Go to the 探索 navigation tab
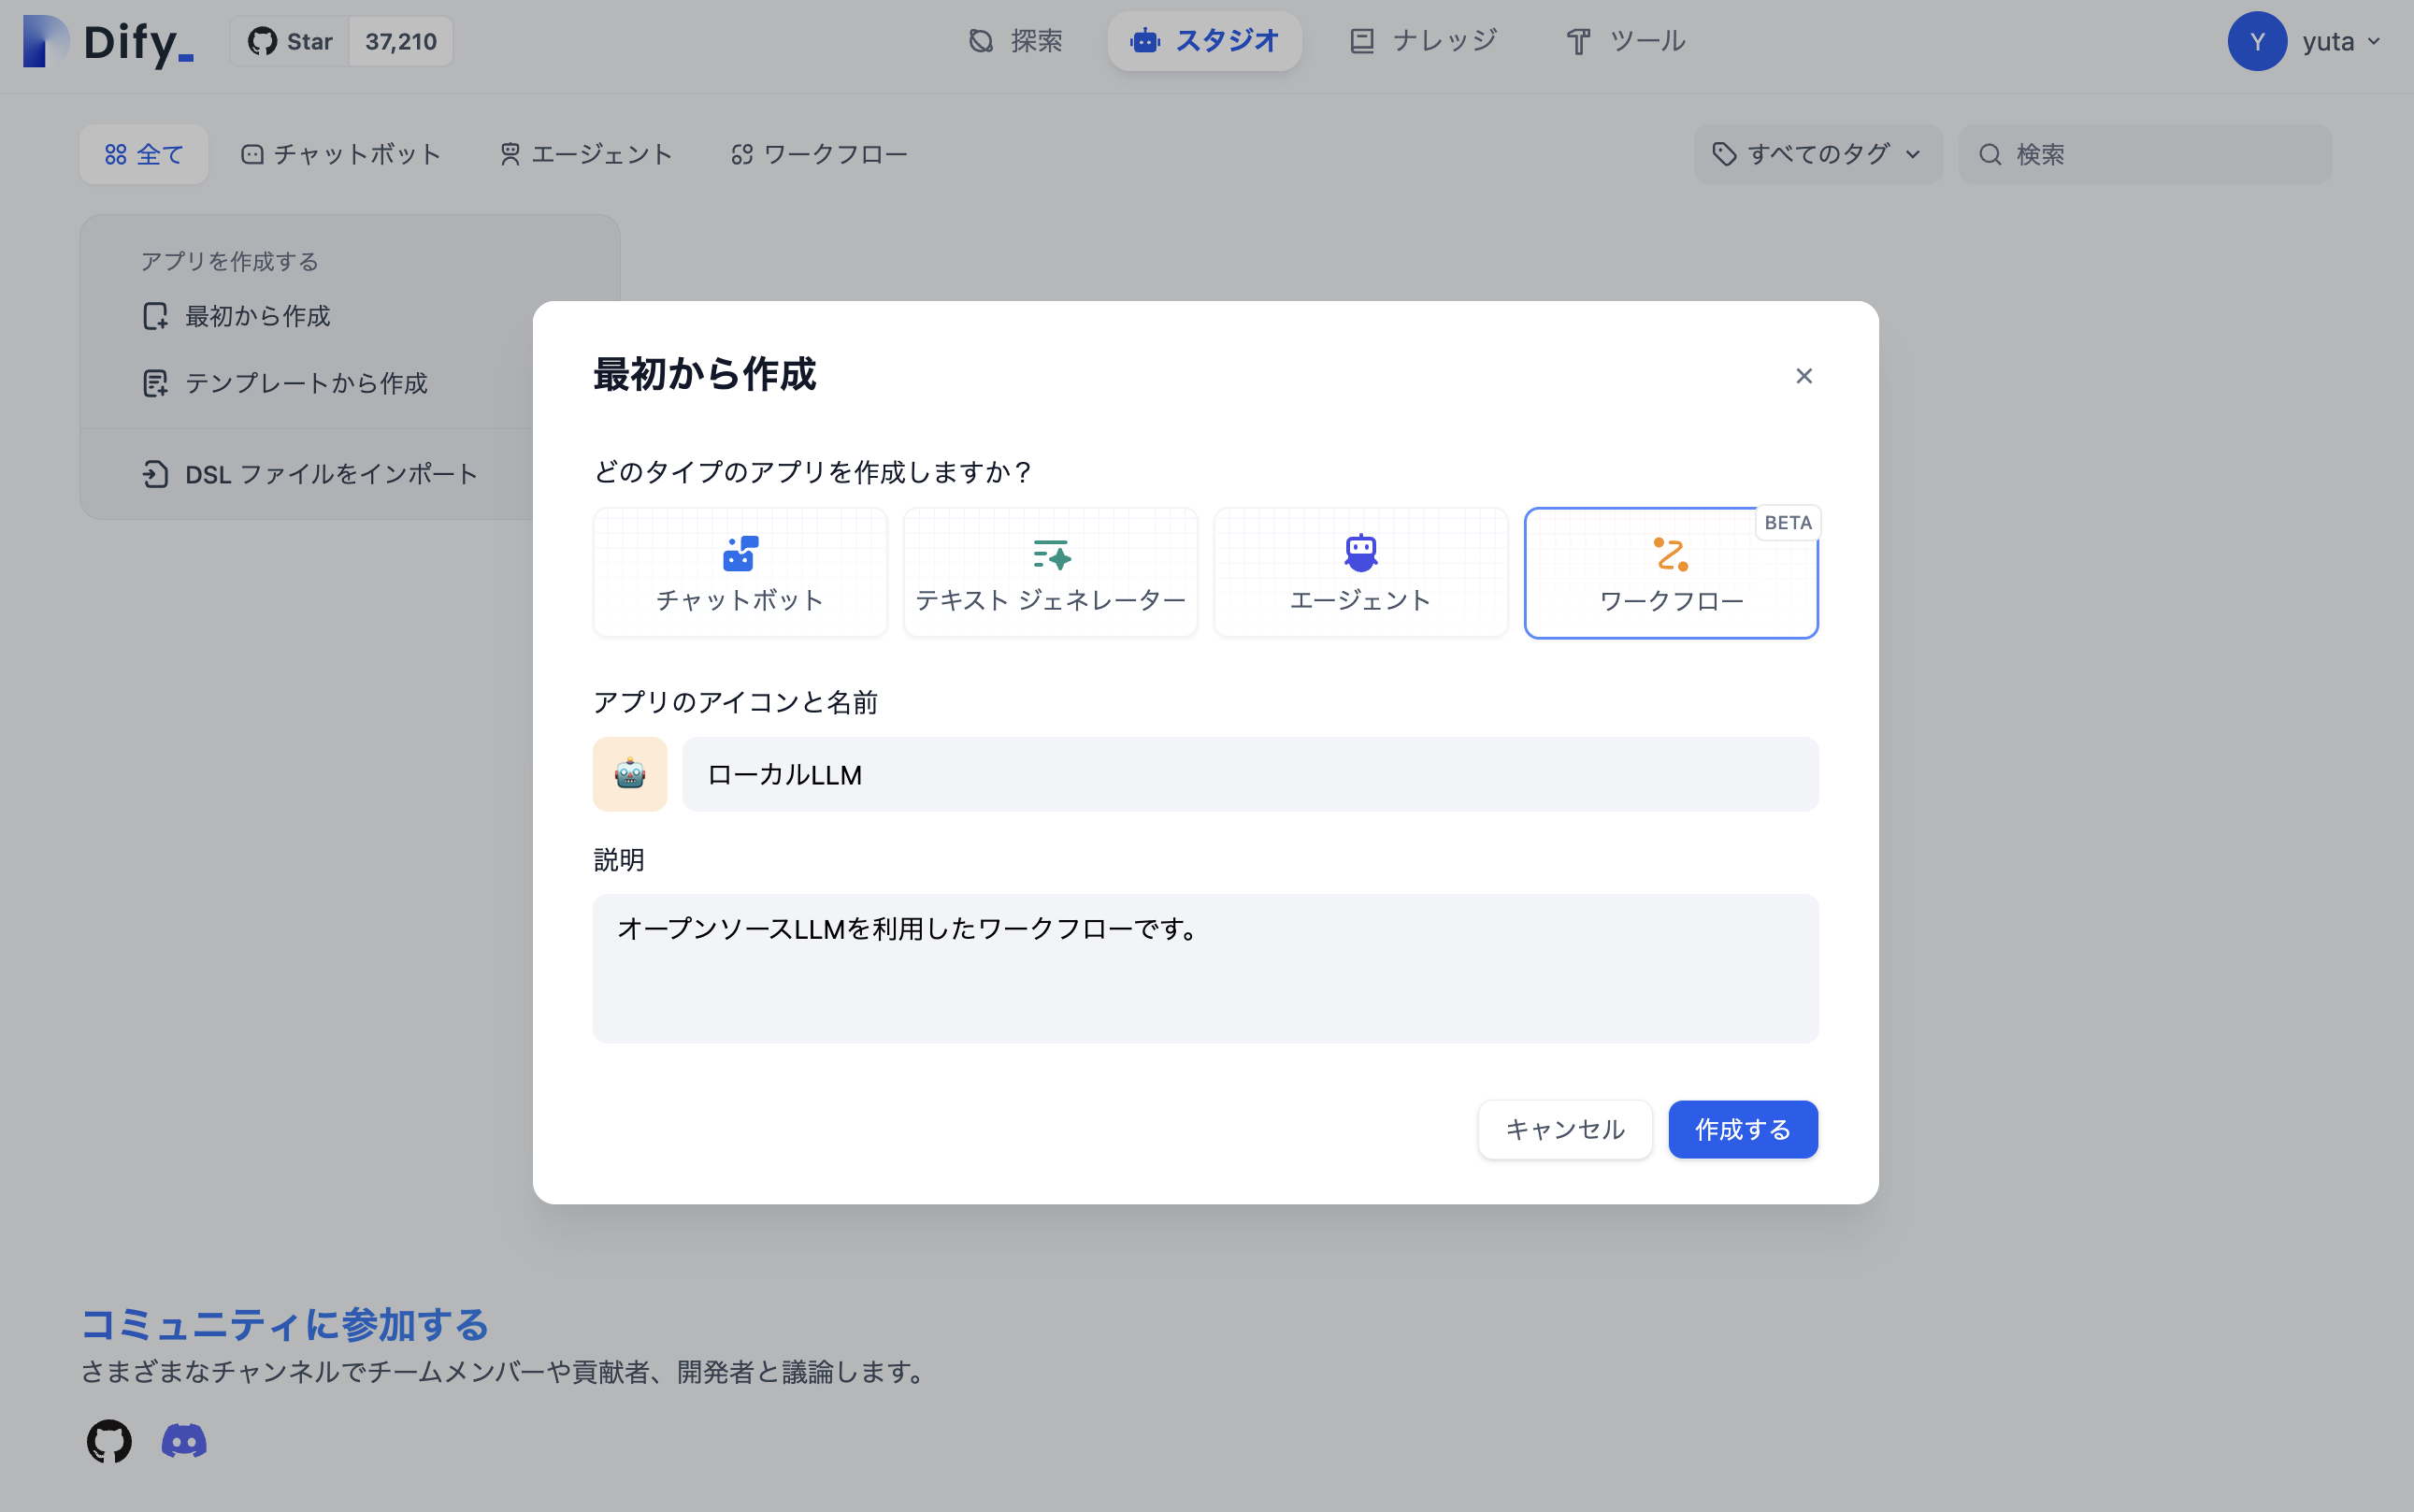Viewport: 2414px width, 1512px height. [1015, 42]
